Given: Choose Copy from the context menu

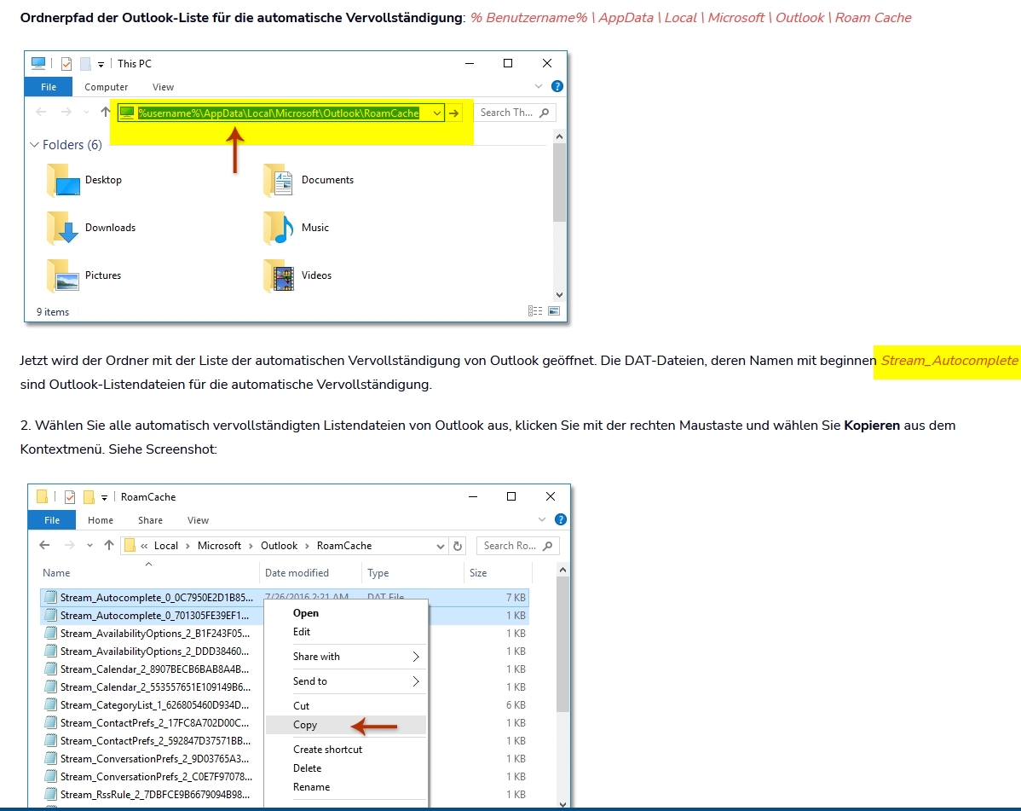Looking at the screenshot, I should click(305, 725).
